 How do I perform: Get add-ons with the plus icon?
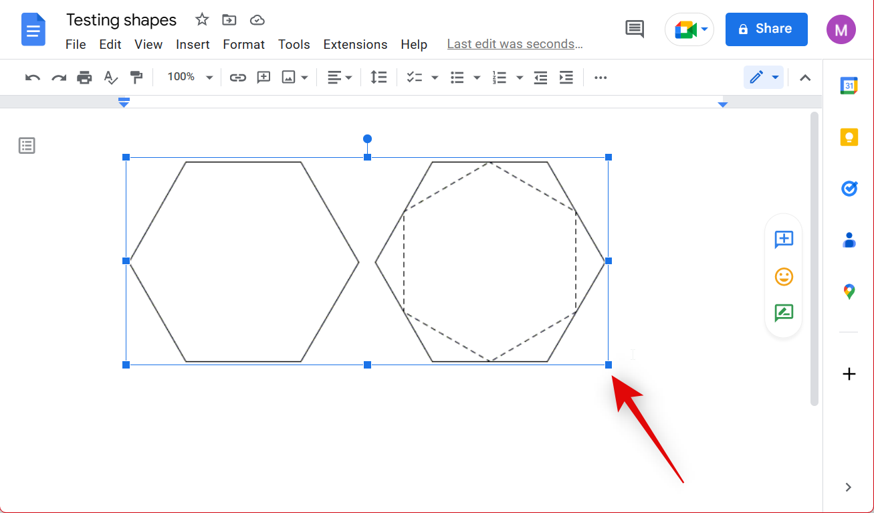849,374
